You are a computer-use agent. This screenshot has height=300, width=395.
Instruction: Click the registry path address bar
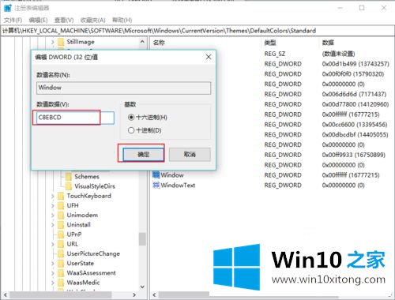coord(197,31)
